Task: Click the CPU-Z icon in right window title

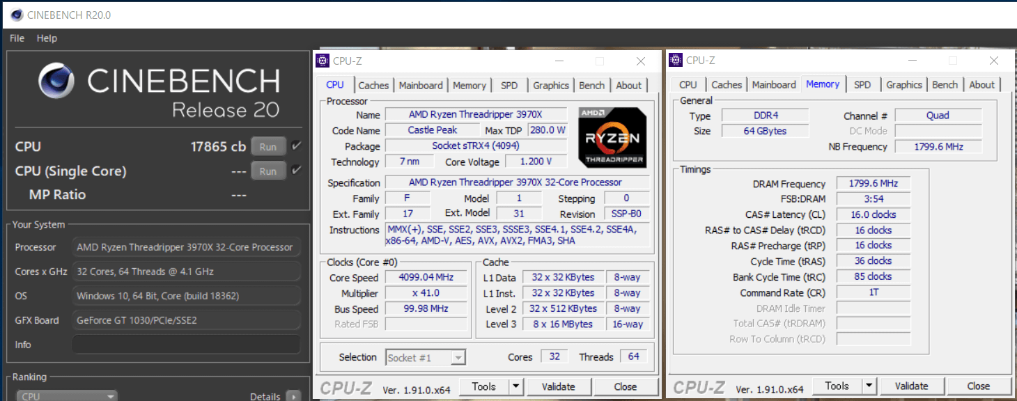Action: 676,61
